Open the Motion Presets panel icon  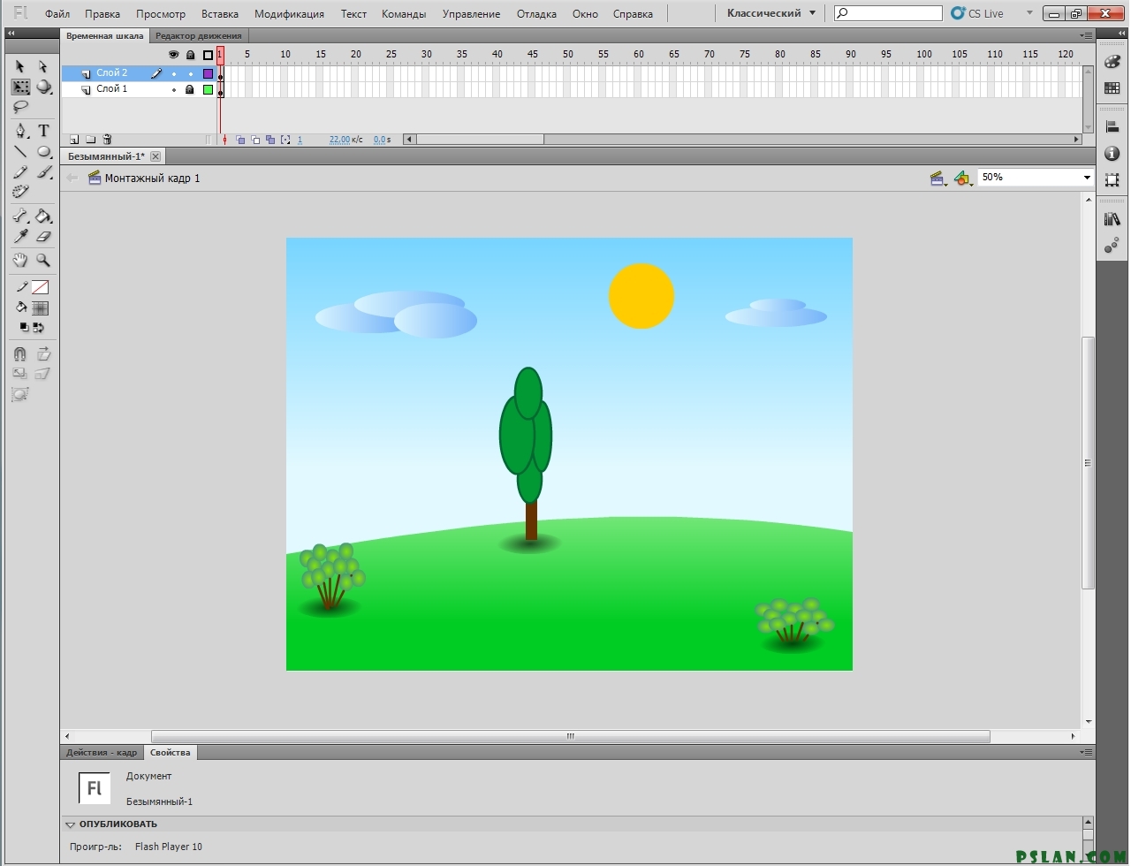click(1112, 246)
